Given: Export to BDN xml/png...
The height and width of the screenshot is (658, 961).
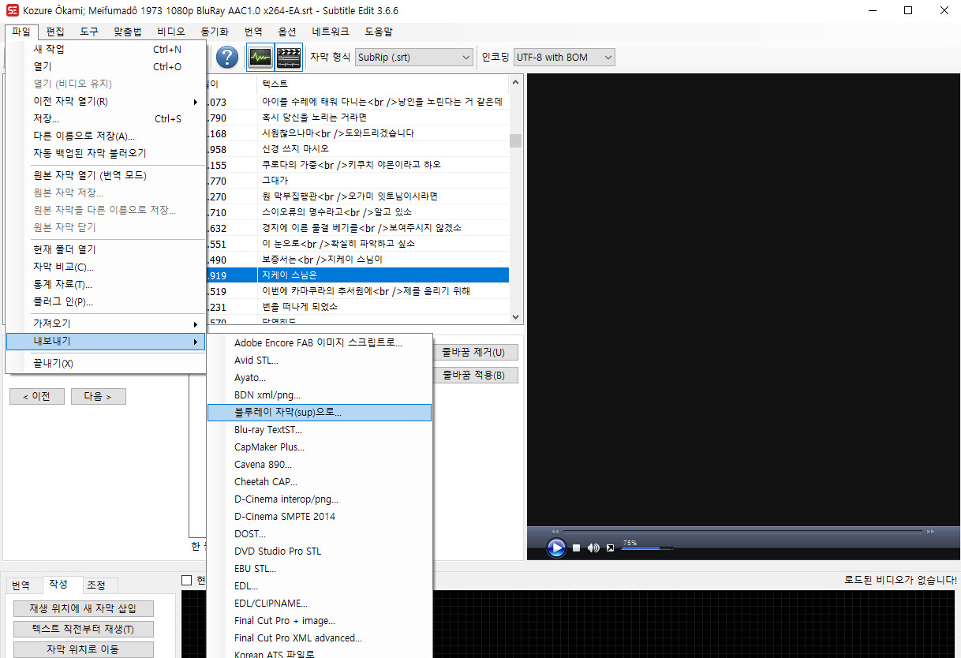Looking at the screenshot, I should point(319,395).
